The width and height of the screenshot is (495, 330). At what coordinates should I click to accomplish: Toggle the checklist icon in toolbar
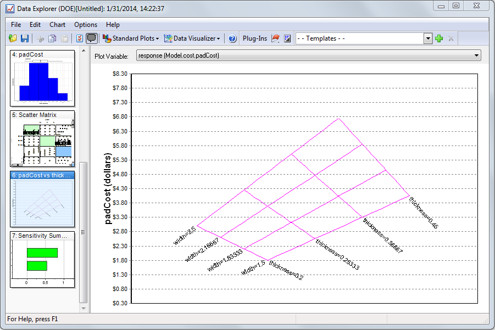(80, 38)
